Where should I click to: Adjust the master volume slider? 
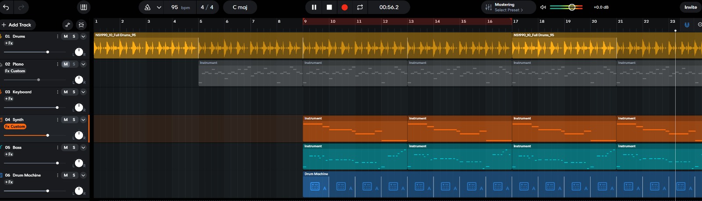click(572, 7)
